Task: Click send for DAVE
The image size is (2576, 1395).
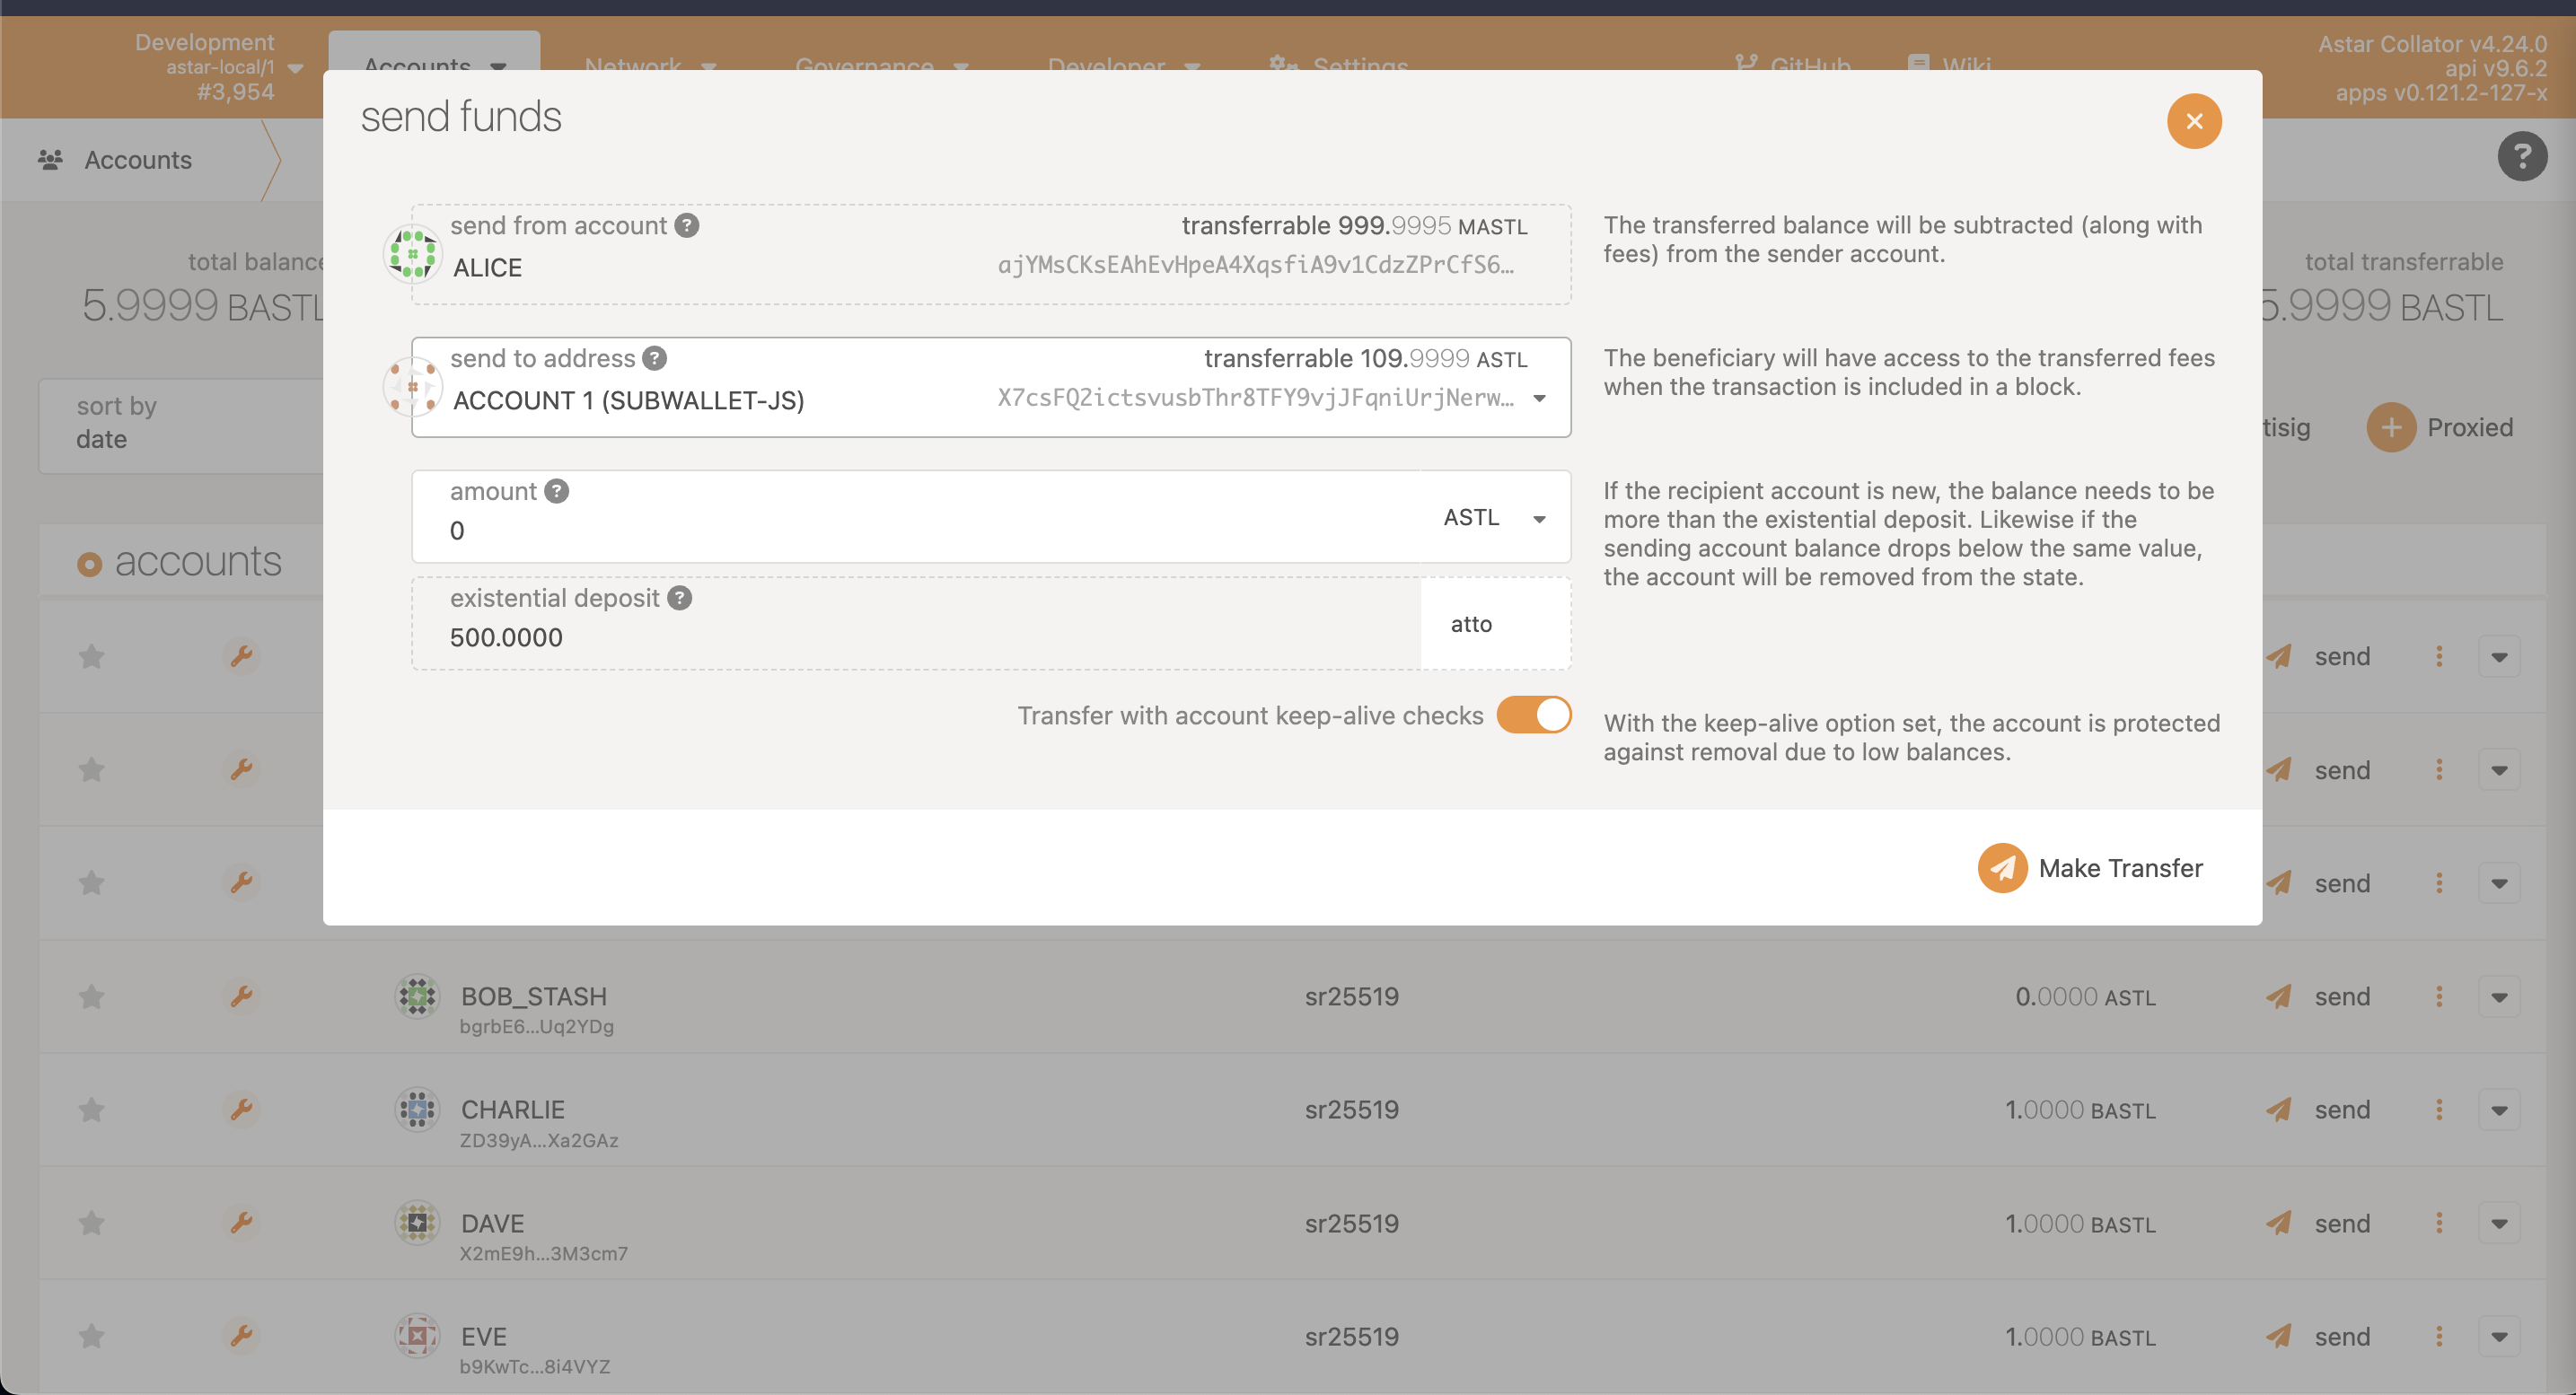Action: pos(2318,1223)
